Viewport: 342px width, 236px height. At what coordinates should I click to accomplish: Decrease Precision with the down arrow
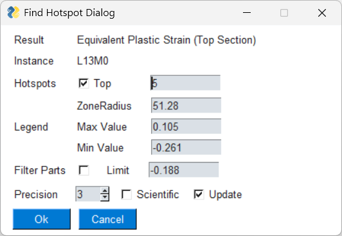(x=105, y=197)
